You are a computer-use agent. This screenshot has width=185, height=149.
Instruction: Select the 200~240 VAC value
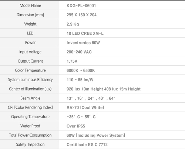[79, 52]
